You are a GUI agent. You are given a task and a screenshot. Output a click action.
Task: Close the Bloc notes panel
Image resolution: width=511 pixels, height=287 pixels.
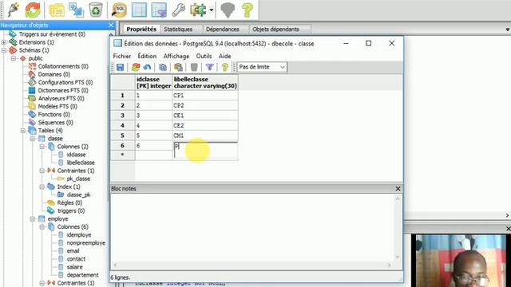click(x=398, y=189)
